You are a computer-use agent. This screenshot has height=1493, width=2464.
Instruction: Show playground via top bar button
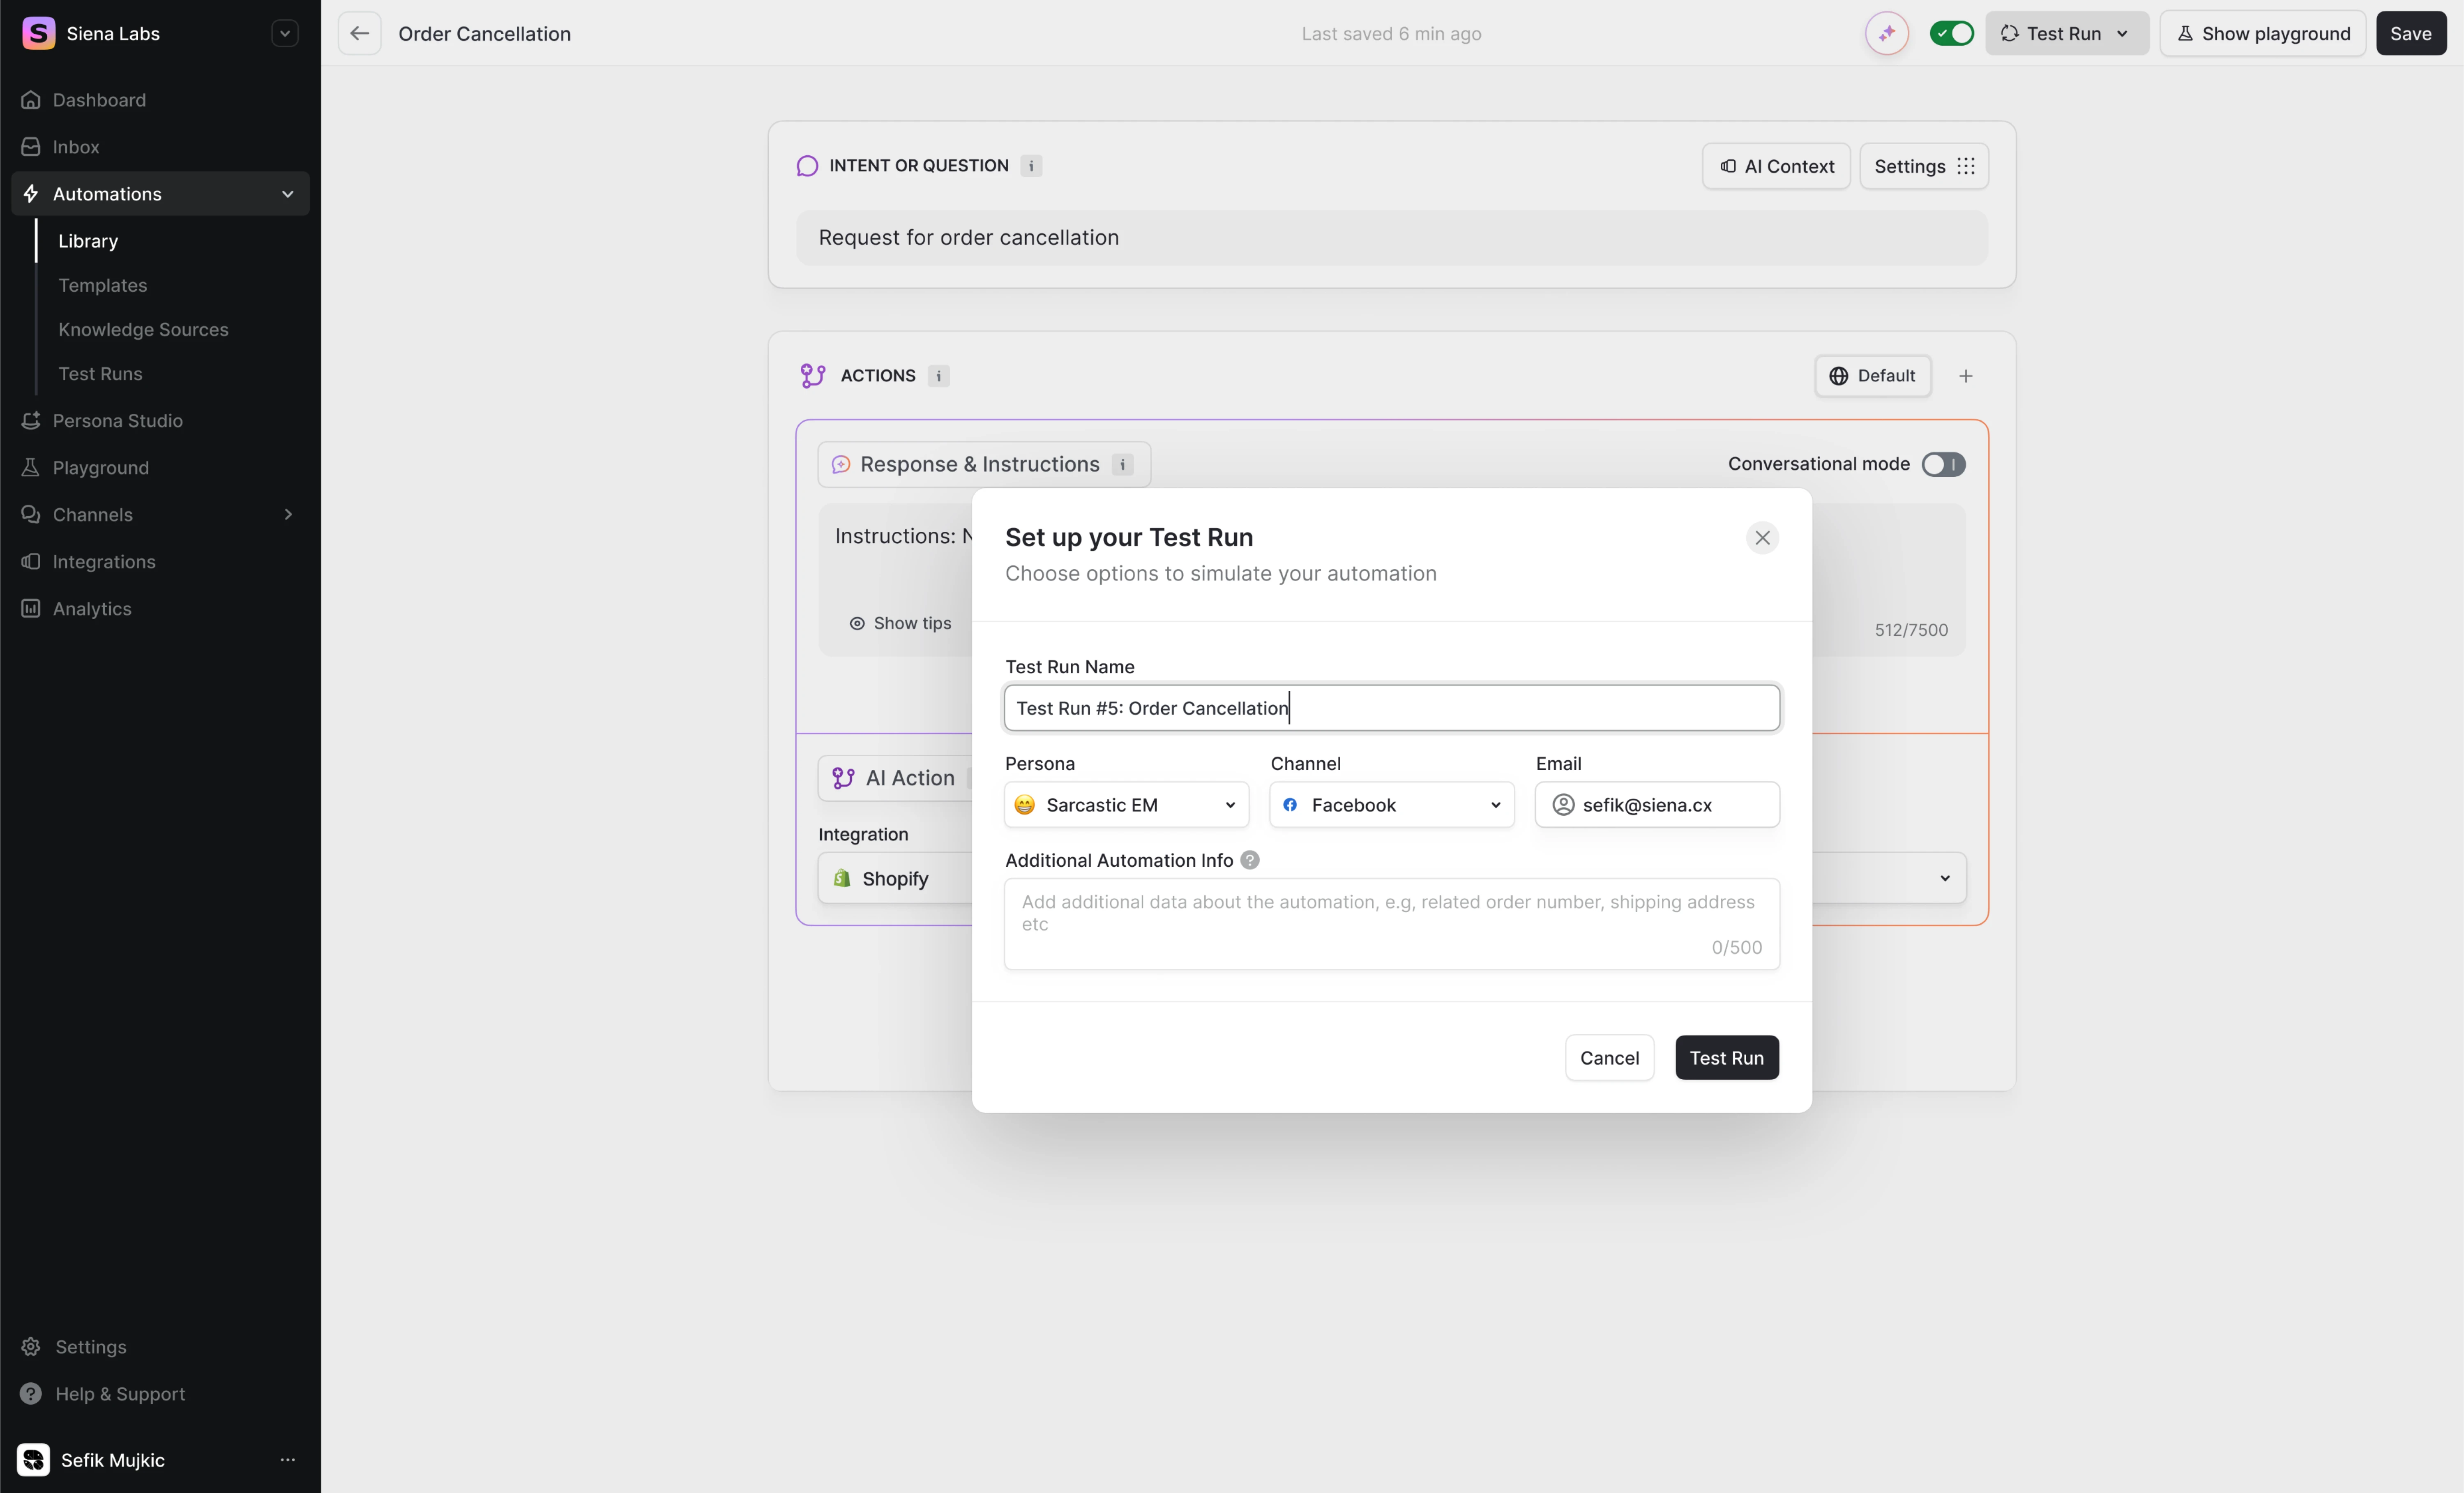pos(2263,33)
